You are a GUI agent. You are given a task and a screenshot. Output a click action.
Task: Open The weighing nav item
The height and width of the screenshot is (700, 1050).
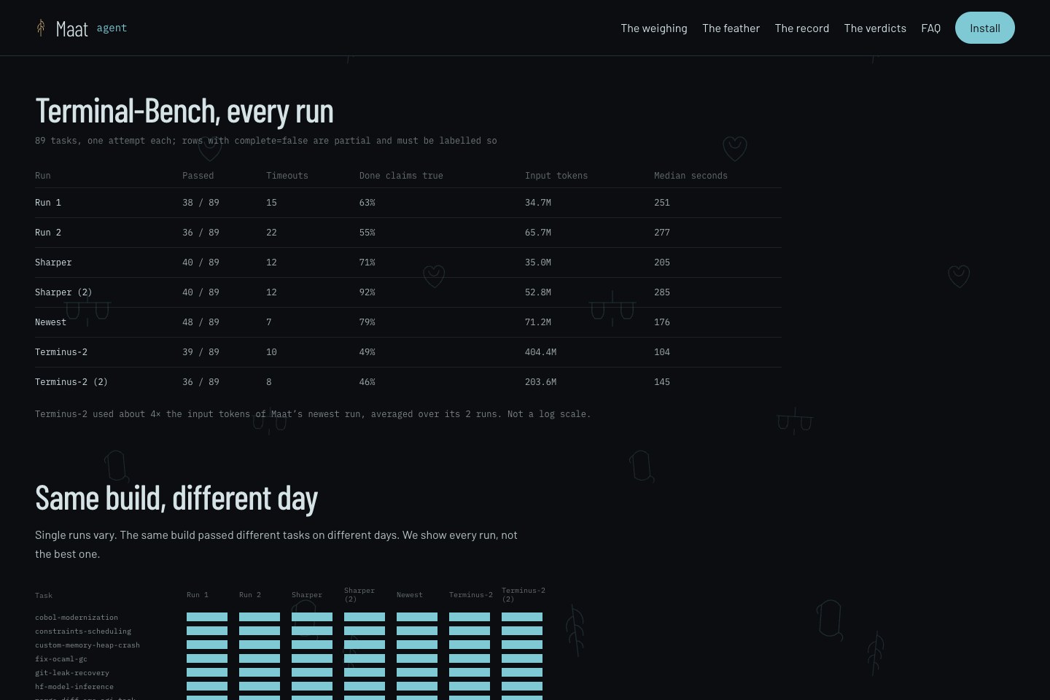click(654, 28)
